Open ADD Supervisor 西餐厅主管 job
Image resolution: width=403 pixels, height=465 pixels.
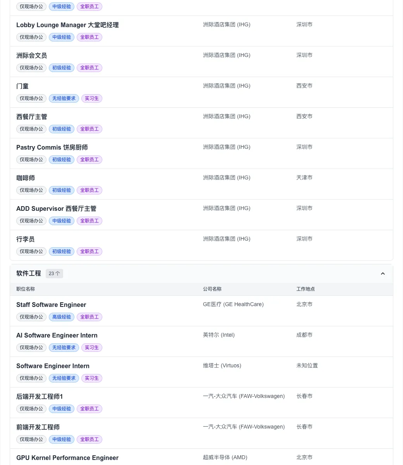coord(56,209)
